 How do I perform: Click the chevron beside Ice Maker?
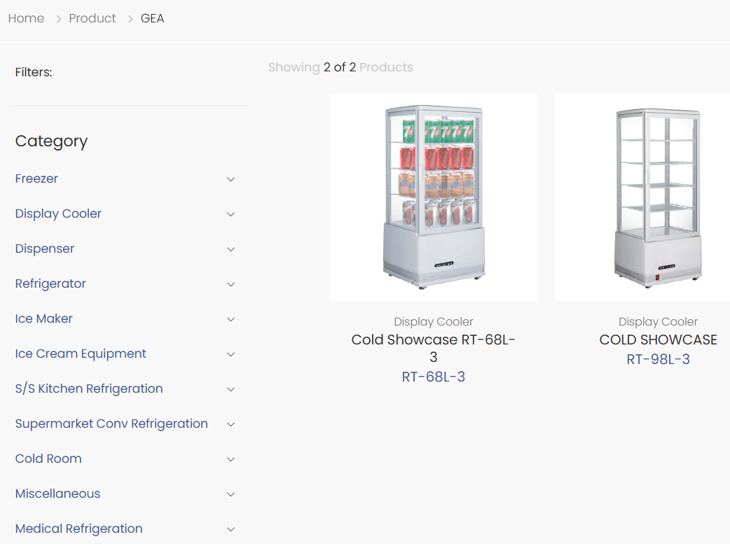[x=230, y=319]
